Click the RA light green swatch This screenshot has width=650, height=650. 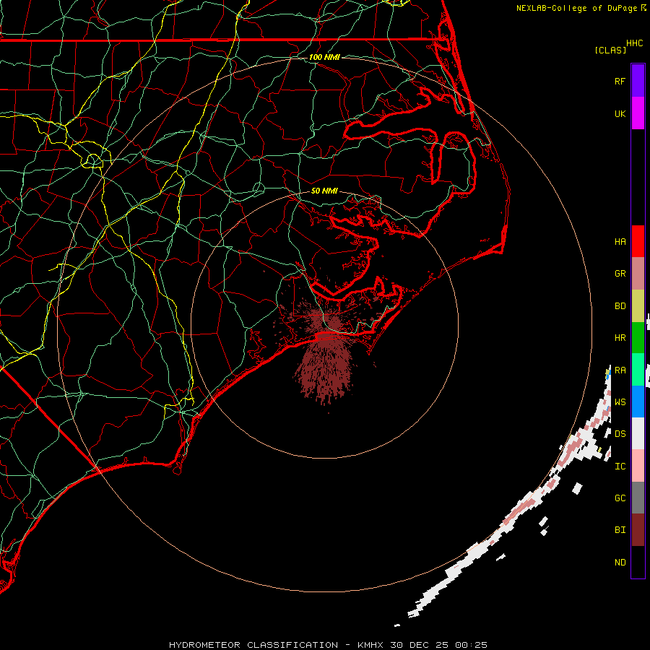638,370
